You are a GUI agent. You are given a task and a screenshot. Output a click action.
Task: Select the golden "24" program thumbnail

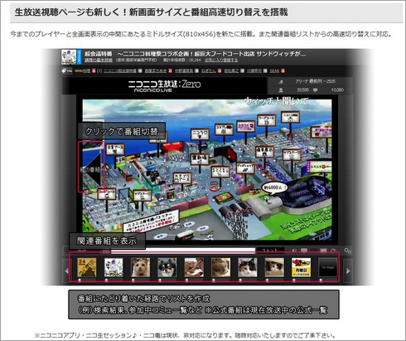click(x=87, y=267)
